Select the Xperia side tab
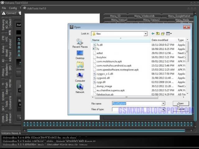 [7, 118]
